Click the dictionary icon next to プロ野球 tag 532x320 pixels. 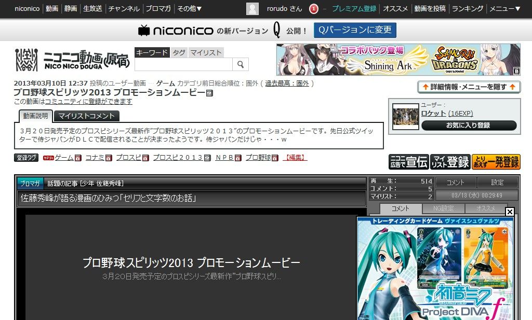click(x=275, y=158)
